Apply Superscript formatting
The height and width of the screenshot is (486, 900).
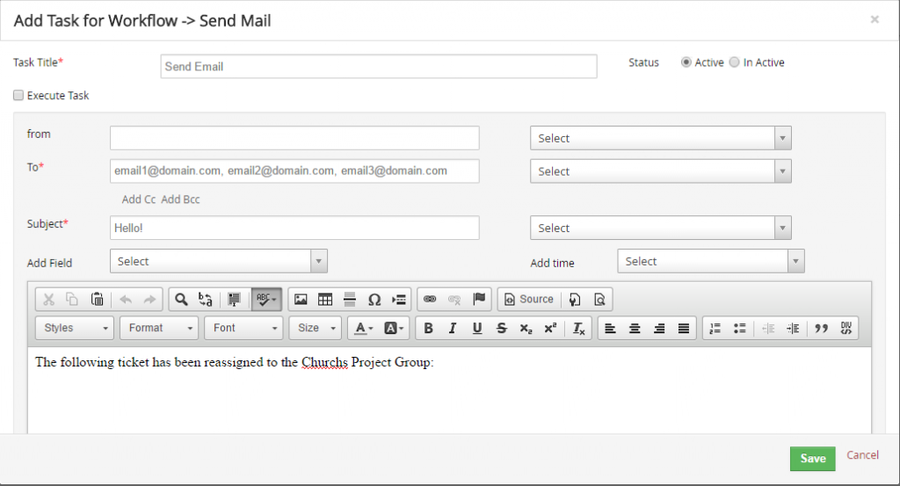coord(550,328)
